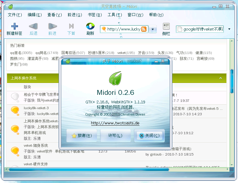
Task: Click bubble icon beside veket-随身系统
Action: (x=15, y=151)
